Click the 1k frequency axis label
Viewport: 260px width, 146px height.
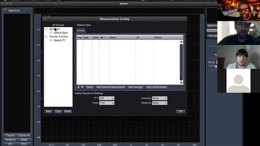tap(131, 145)
